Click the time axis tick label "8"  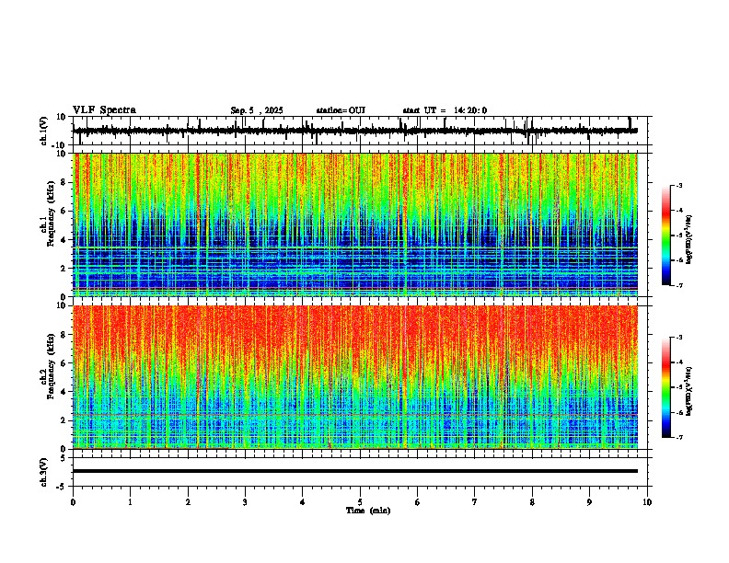coord(532,502)
